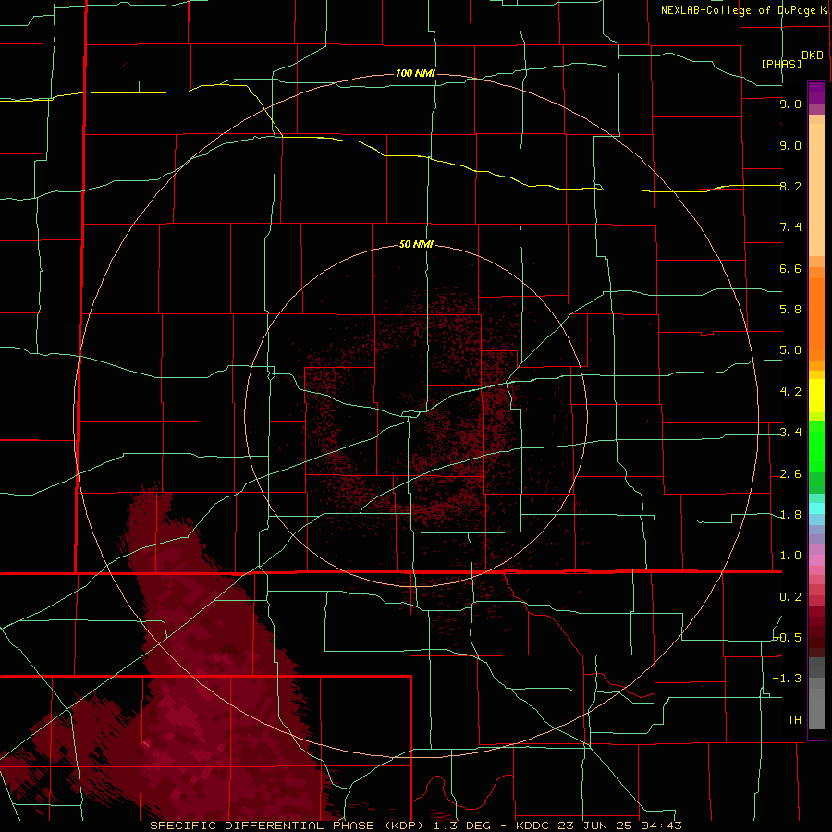Click the orange segment of the color bar
This screenshot has width=832, height=832.
[816, 318]
